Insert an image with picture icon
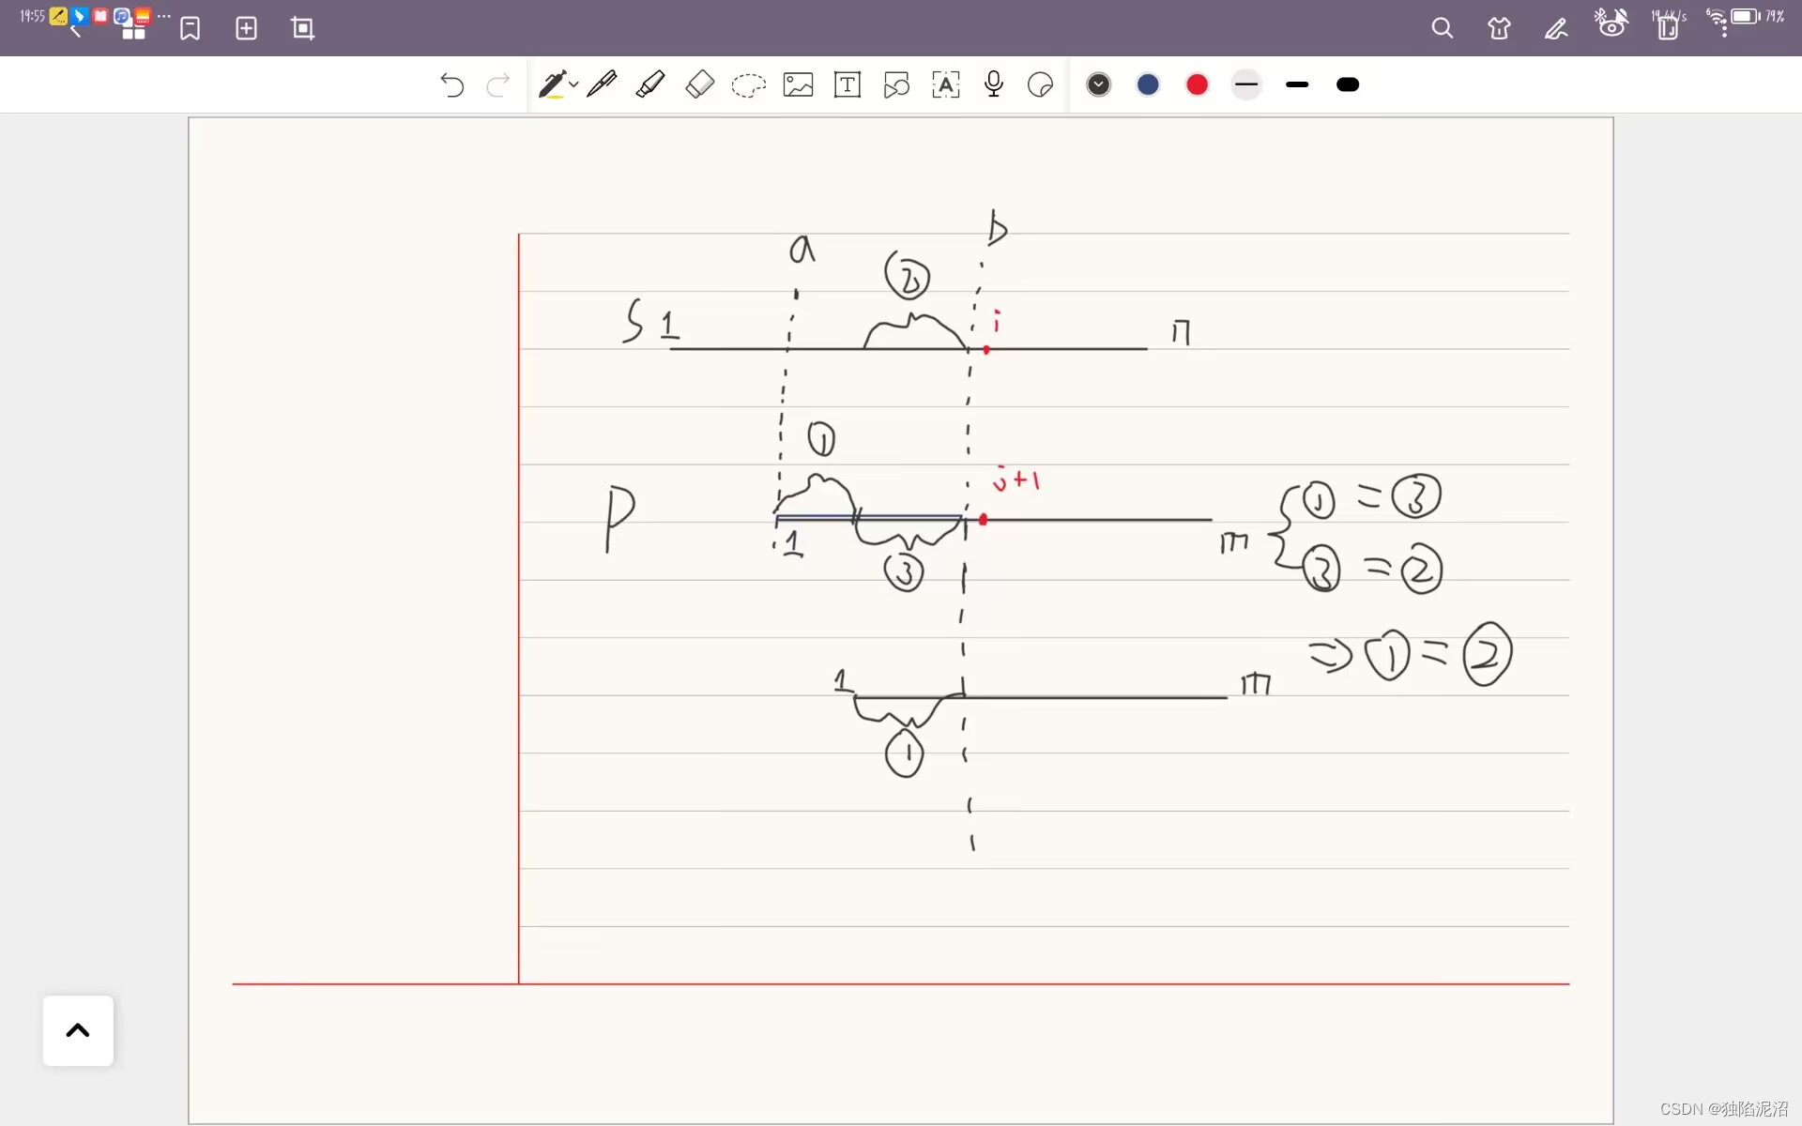Image resolution: width=1802 pixels, height=1126 pixels. (x=798, y=84)
